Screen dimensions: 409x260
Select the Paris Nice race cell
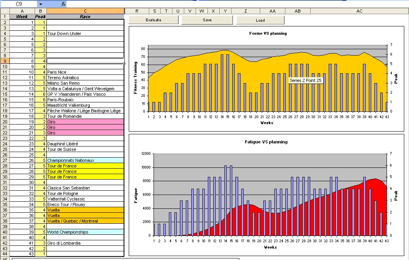pos(85,72)
